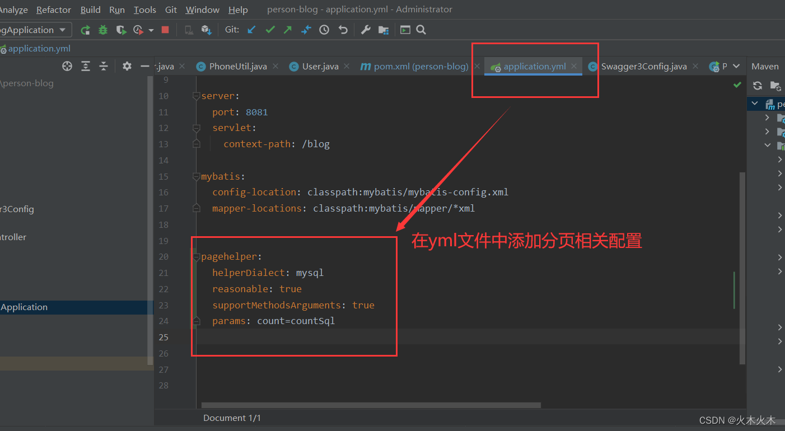Switch to the Swagger3Config.java tab
Screen dimensions: 785x431
click(x=643, y=66)
